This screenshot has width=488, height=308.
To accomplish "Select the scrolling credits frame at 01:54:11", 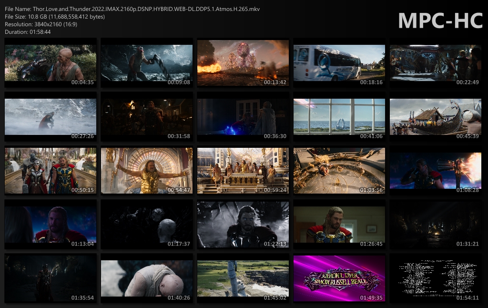I will tap(436, 278).
